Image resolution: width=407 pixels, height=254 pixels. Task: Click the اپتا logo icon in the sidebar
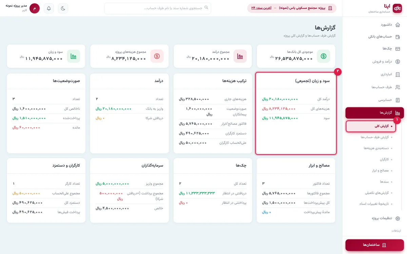(397, 8)
